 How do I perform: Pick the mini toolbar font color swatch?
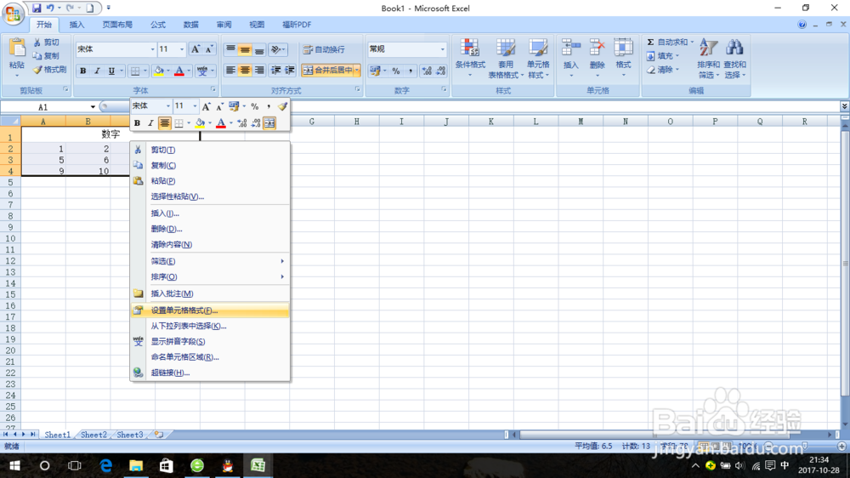point(221,123)
